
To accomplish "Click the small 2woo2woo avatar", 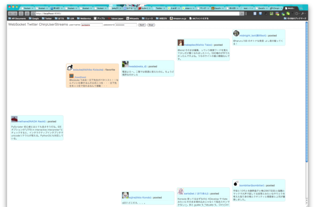I will click(71, 76).
